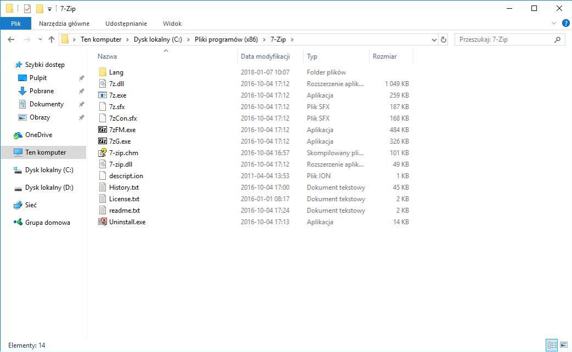
Task: Expand chevron after 7-Zip in path
Action: click(x=292, y=39)
